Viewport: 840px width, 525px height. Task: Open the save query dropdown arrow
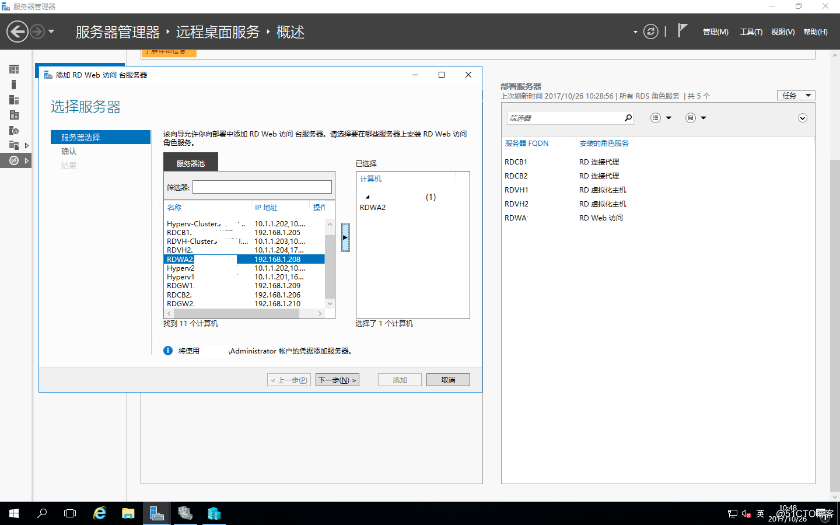pos(703,118)
